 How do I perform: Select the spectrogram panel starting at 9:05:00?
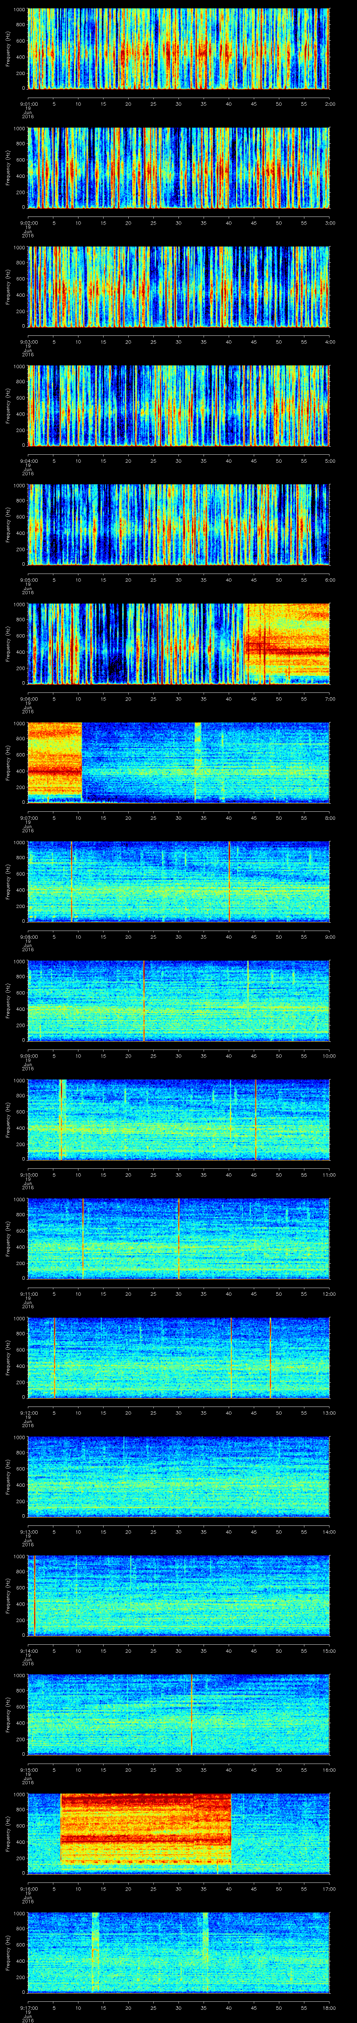[x=178, y=525]
